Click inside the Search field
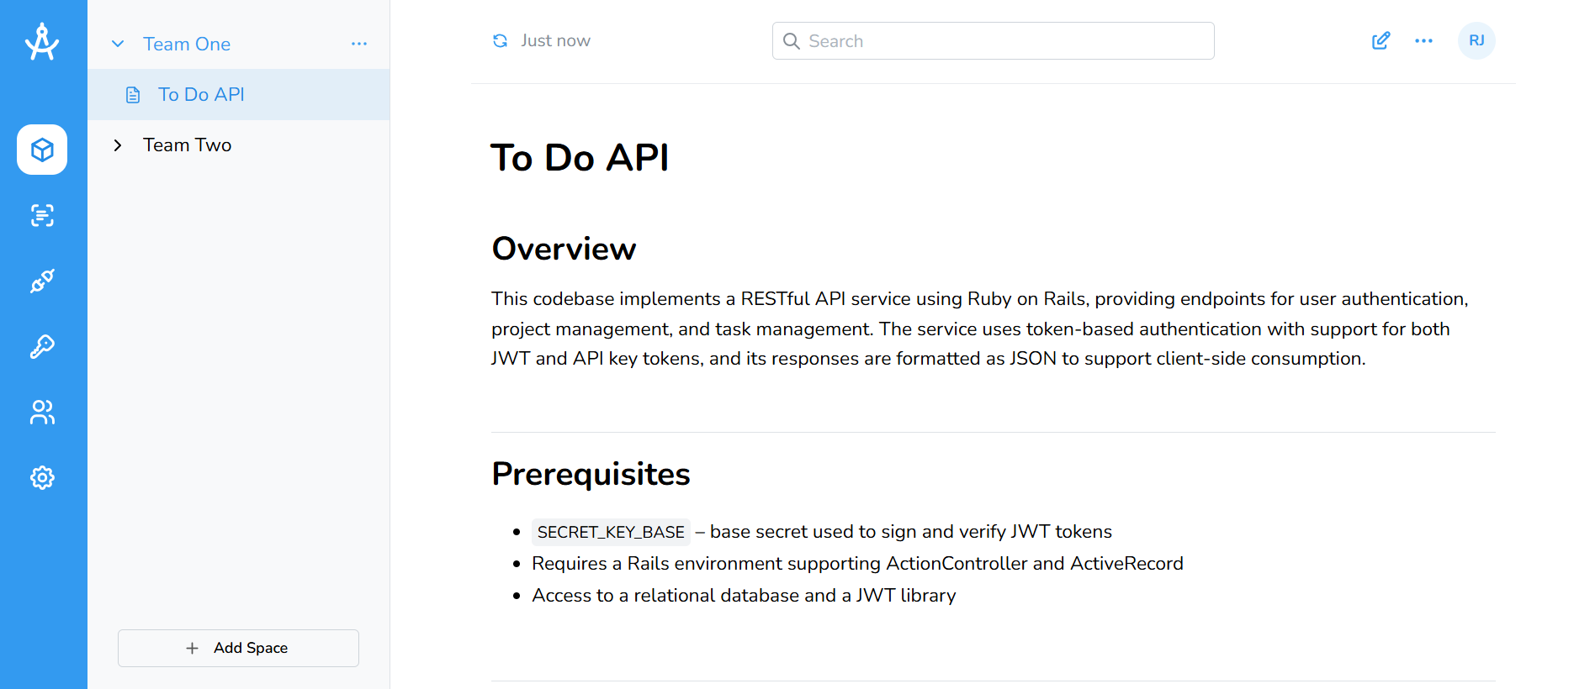The image size is (1590, 689). (x=993, y=41)
